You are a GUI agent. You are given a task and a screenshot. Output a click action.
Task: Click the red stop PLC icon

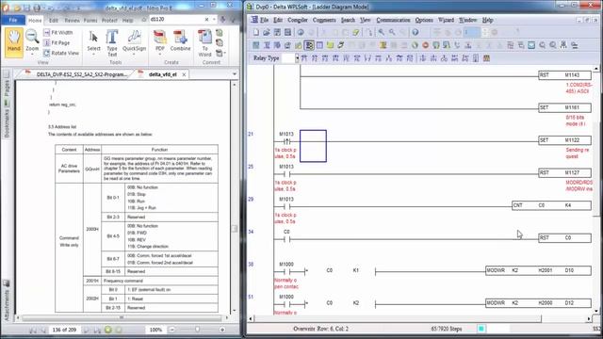[425, 45]
